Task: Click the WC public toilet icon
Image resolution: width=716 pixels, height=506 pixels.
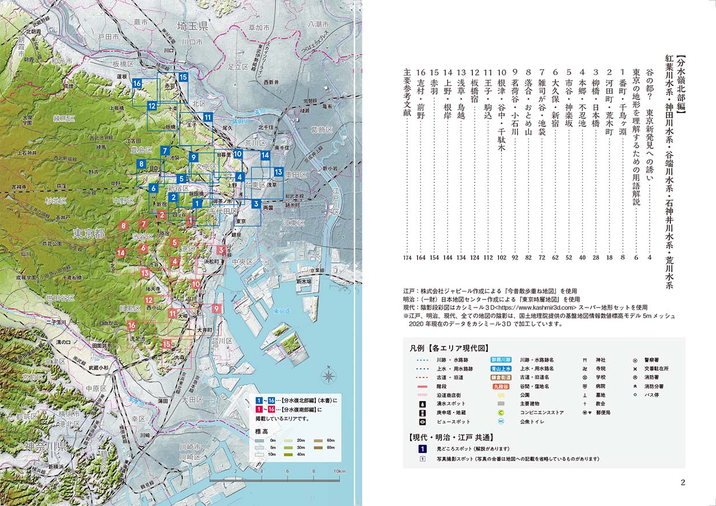Action: tap(502, 422)
